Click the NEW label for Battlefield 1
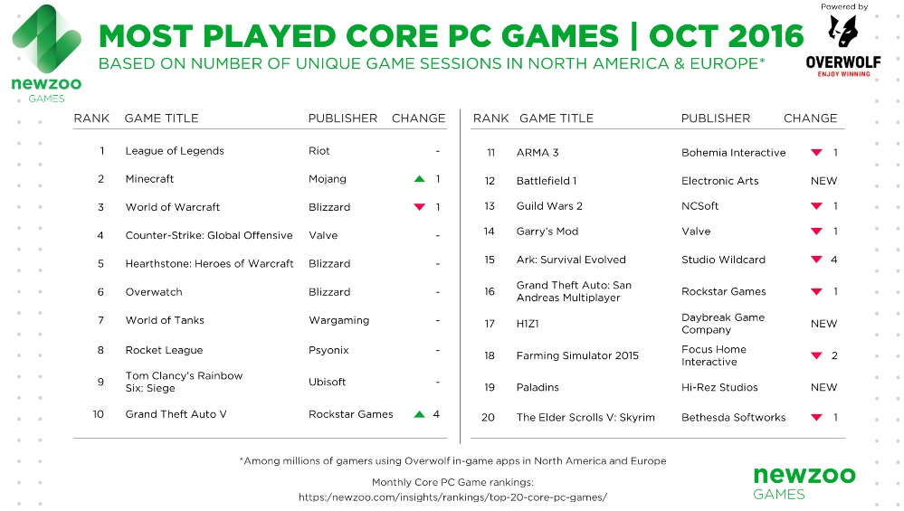 823,181
